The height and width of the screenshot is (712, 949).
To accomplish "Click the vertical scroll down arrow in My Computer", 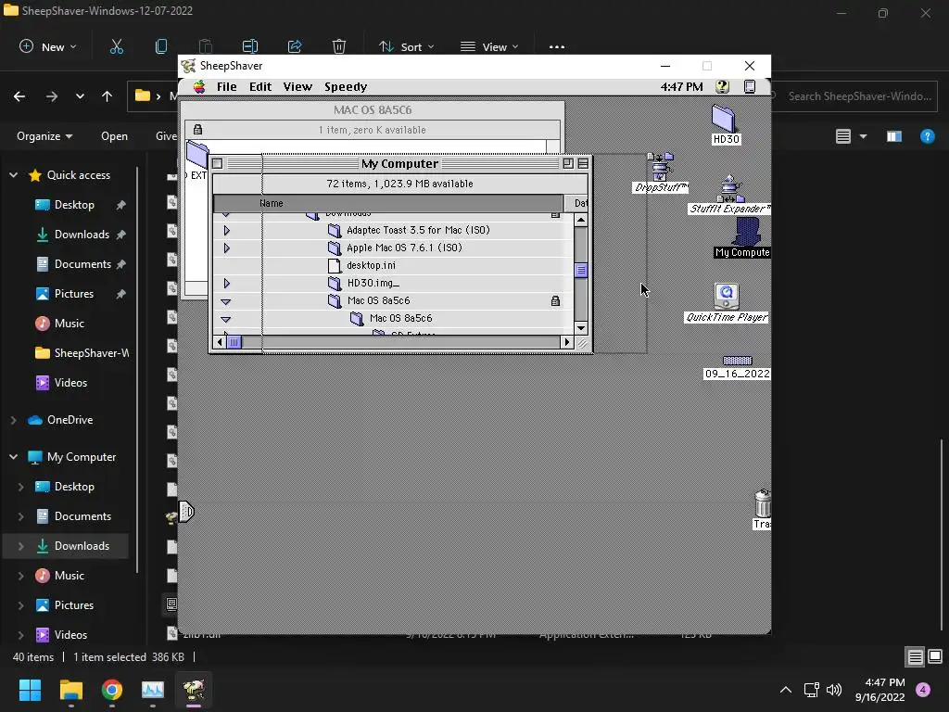I will click(581, 327).
